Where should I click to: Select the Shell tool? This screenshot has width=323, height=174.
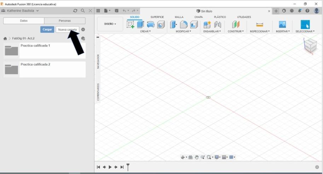(x=194, y=25)
